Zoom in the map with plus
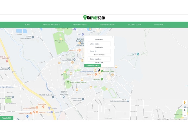The width and height of the screenshot is (188, 134). click(185, 110)
